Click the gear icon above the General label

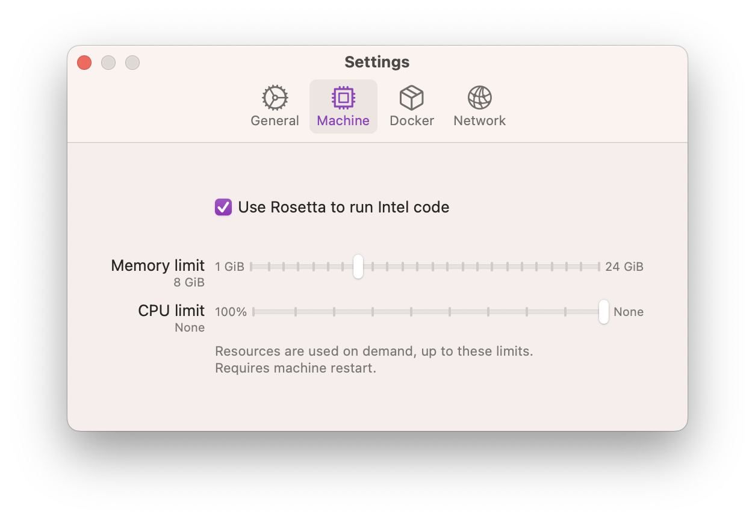pyautogui.click(x=275, y=97)
